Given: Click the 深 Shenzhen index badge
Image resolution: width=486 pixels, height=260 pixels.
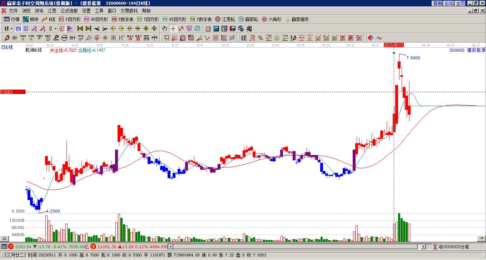Looking at the screenshot, I should click(93, 246).
